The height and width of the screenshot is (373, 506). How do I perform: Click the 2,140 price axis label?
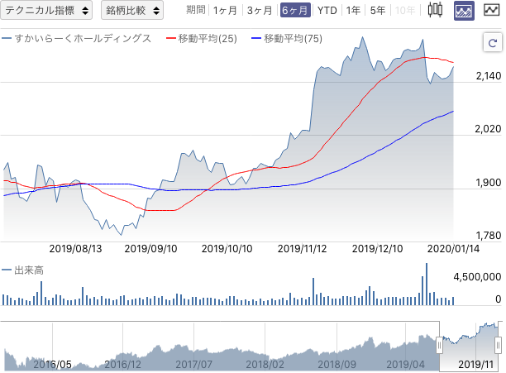click(x=489, y=76)
